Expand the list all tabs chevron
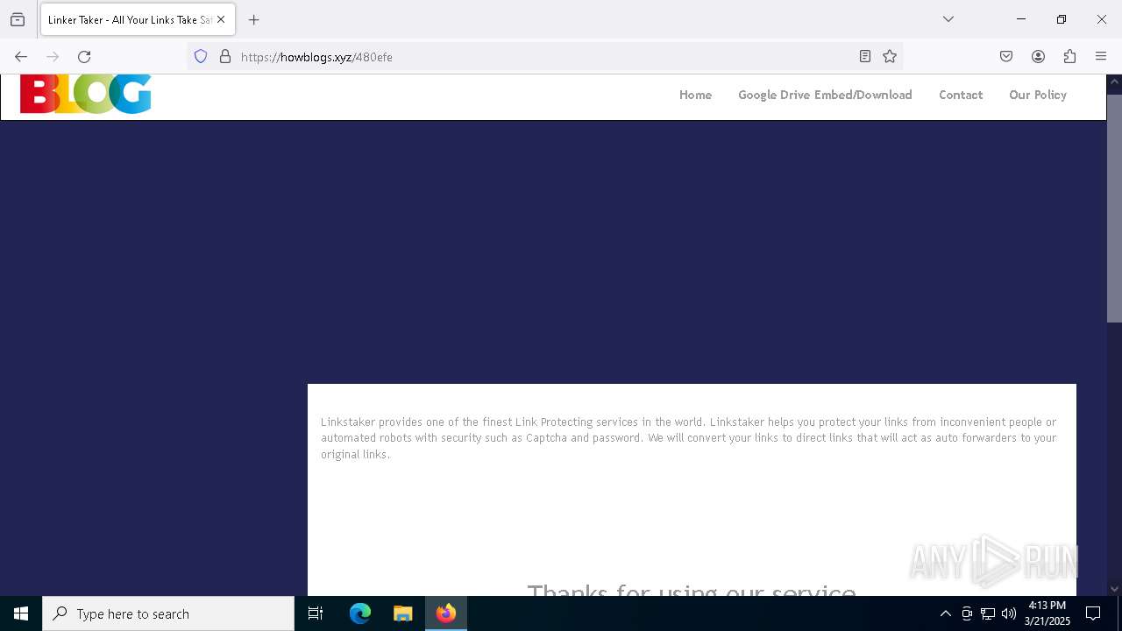The image size is (1122, 631). (948, 19)
